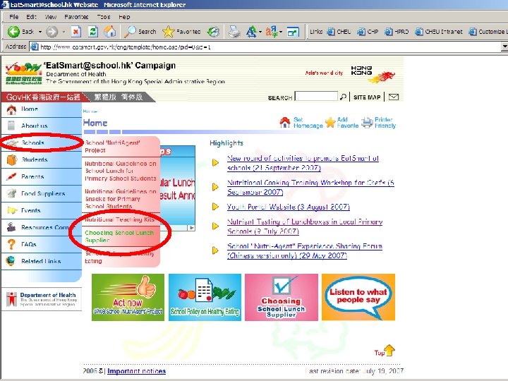Click the text size toolbar icon
The width and height of the screenshot is (508, 381).
click(x=251, y=32)
